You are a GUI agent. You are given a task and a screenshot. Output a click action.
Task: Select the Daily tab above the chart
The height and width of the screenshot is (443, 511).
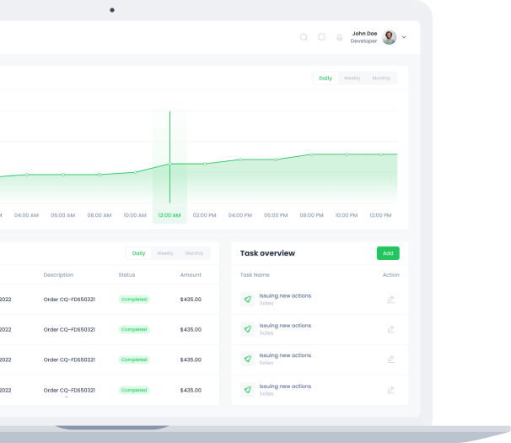point(325,78)
